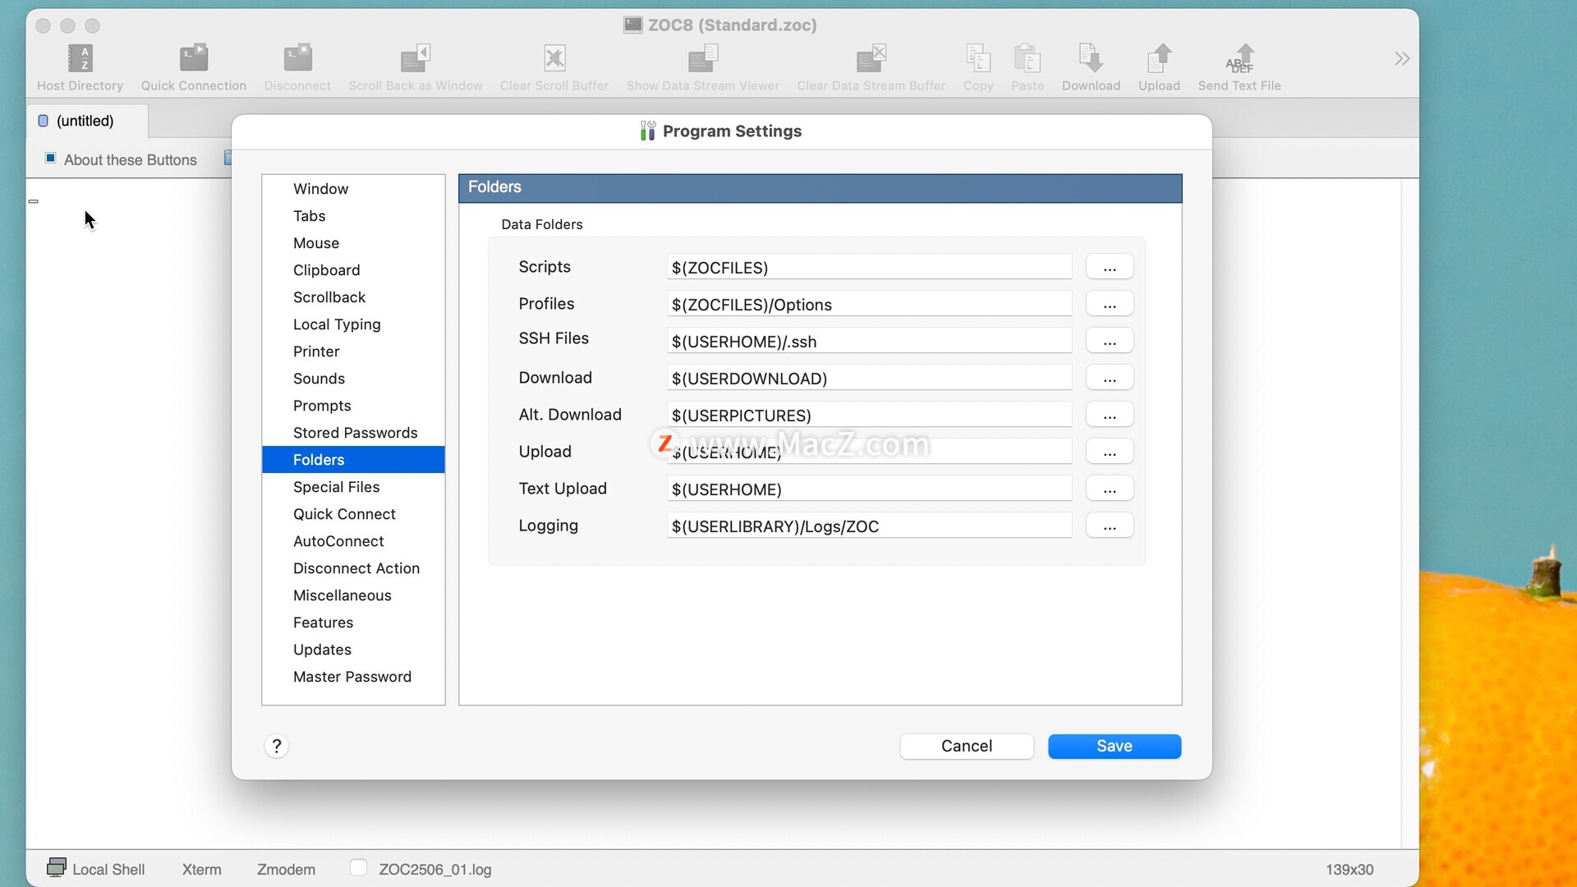Click the Copy toolbar icon

[978, 58]
